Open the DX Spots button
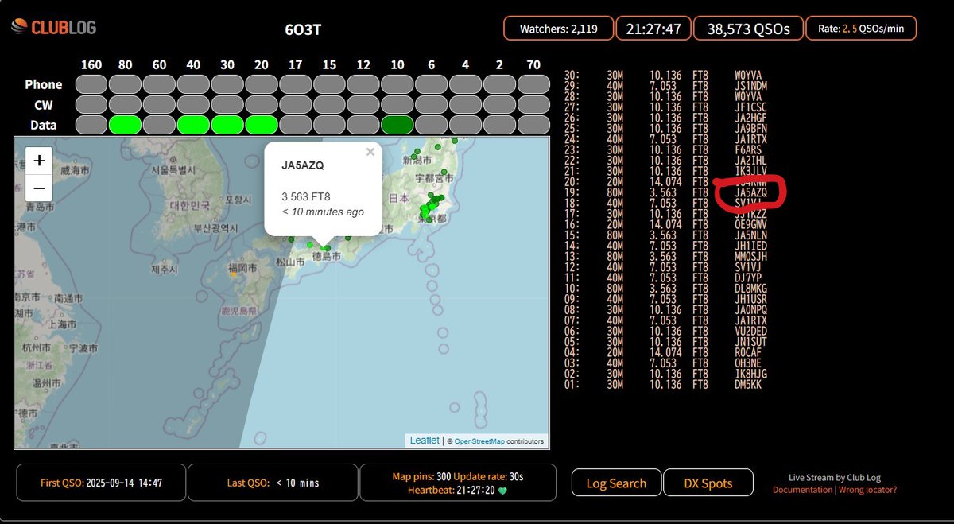The image size is (954, 524). (708, 483)
